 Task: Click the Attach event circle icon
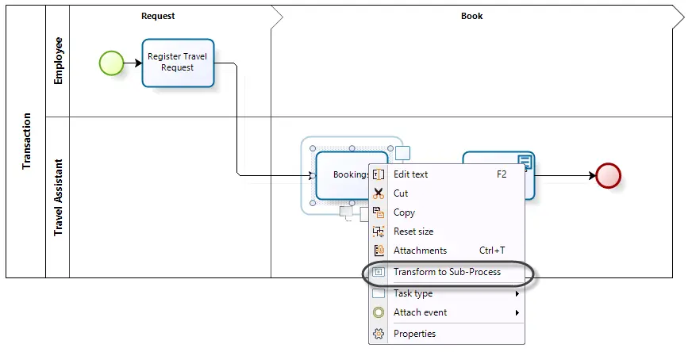pos(379,312)
